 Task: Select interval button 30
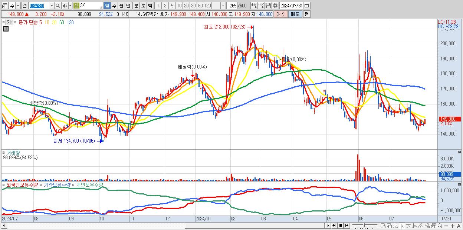(193, 6)
